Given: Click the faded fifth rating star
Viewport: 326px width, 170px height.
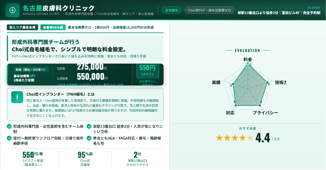Looking at the screenshot, I should click(249, 137).
